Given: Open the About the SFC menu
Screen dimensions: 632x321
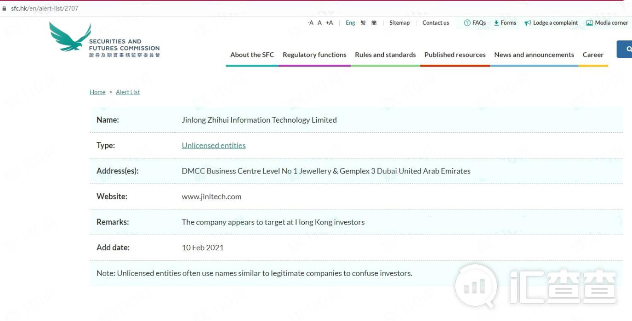Looking at the screenshot, I should (x=252, y=55).
